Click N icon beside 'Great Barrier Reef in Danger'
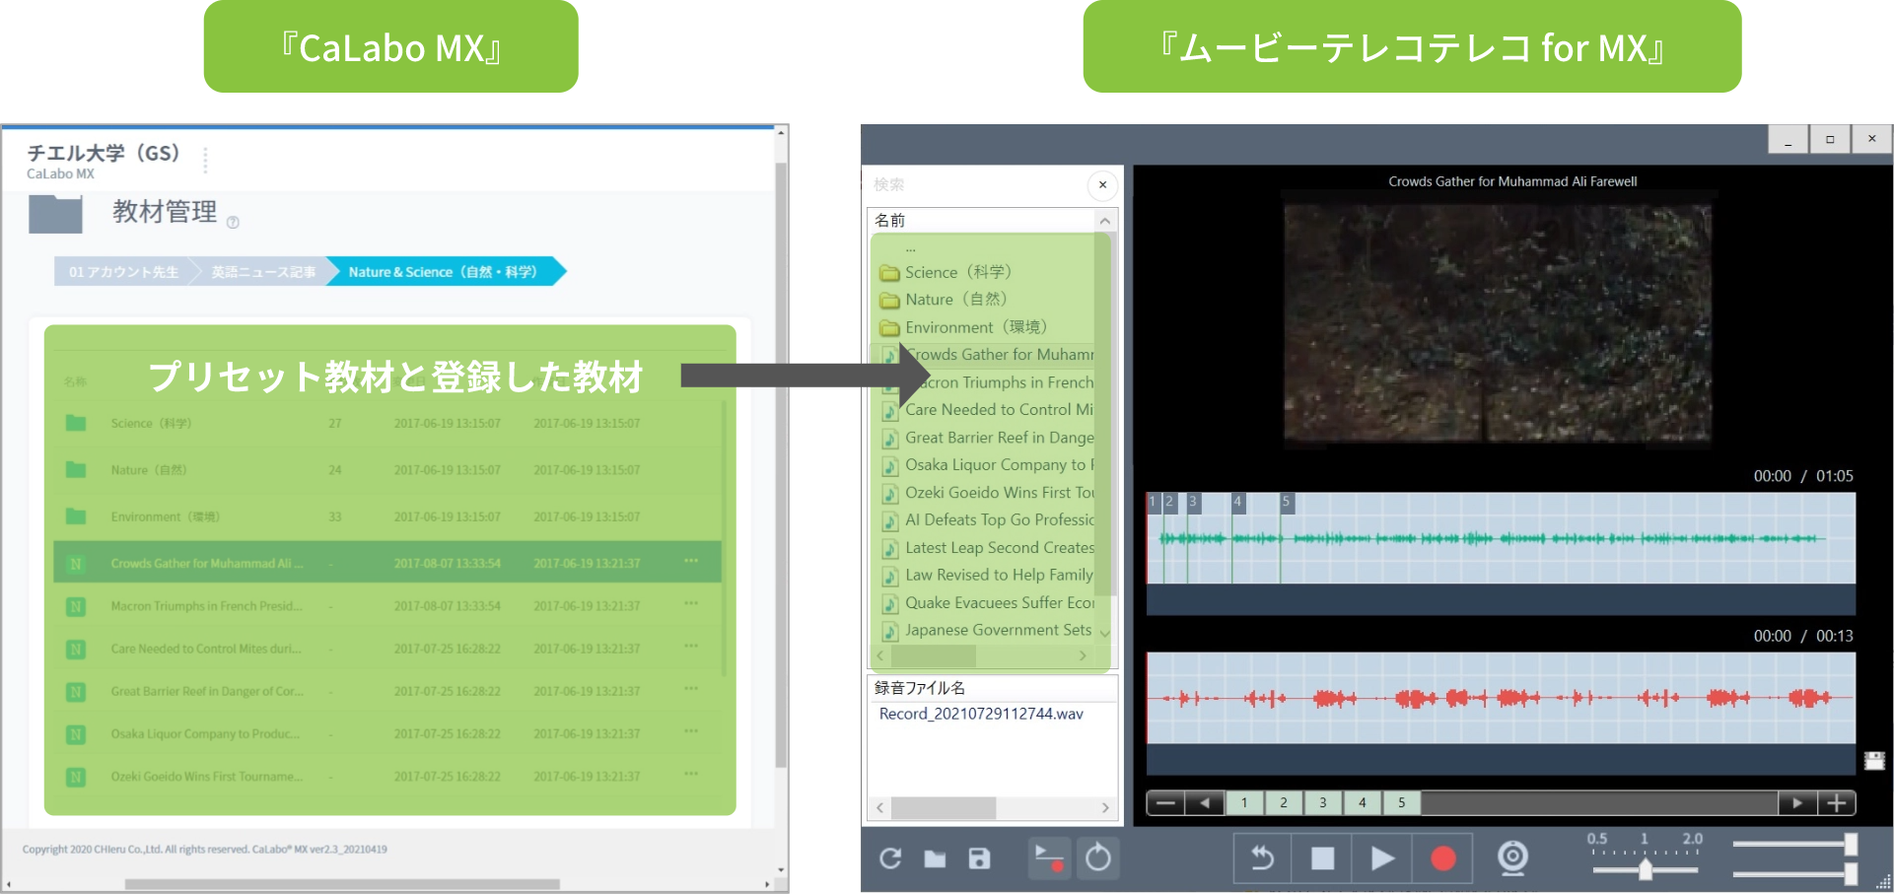This screenshot has width=1894, height=894. 76,692
